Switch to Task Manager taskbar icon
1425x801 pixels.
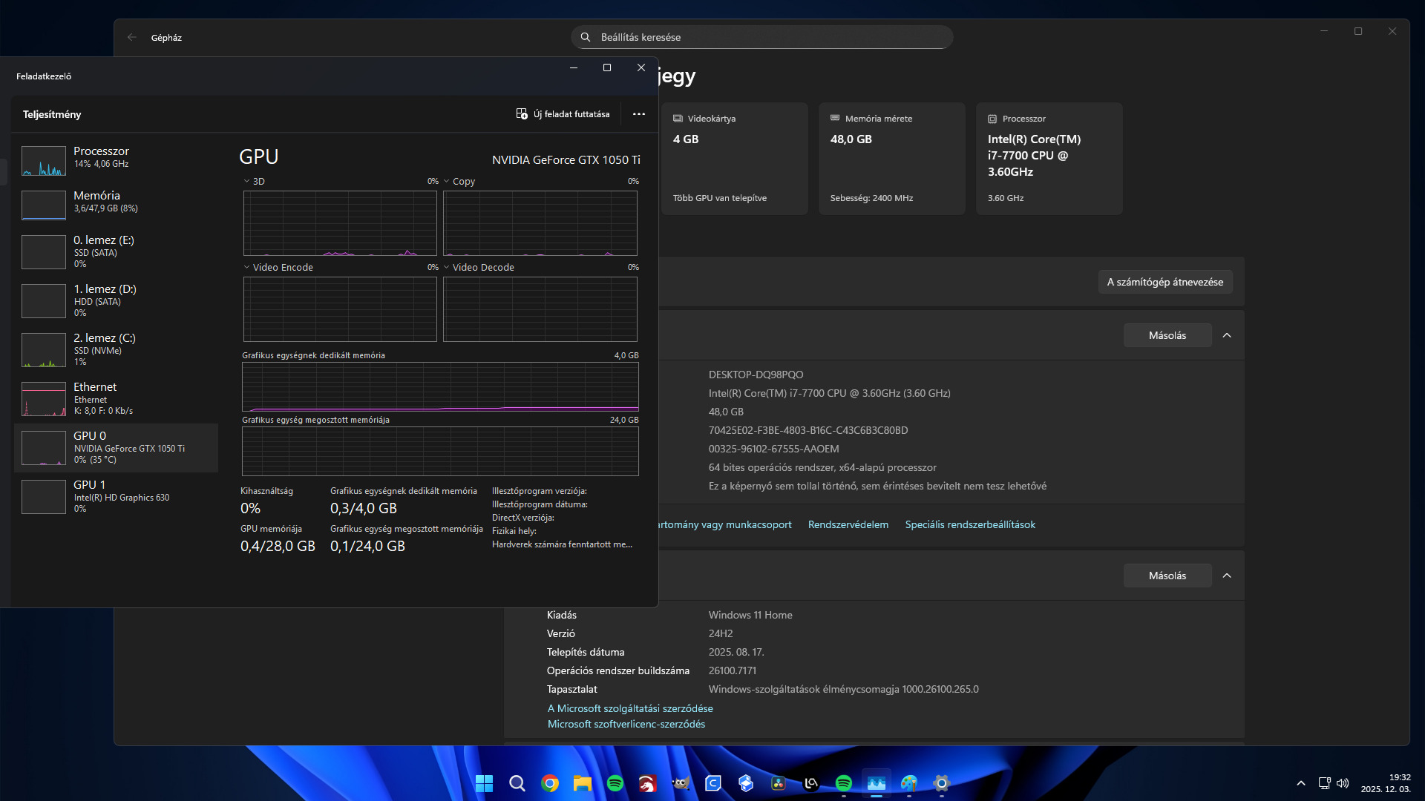click(877, 783)
